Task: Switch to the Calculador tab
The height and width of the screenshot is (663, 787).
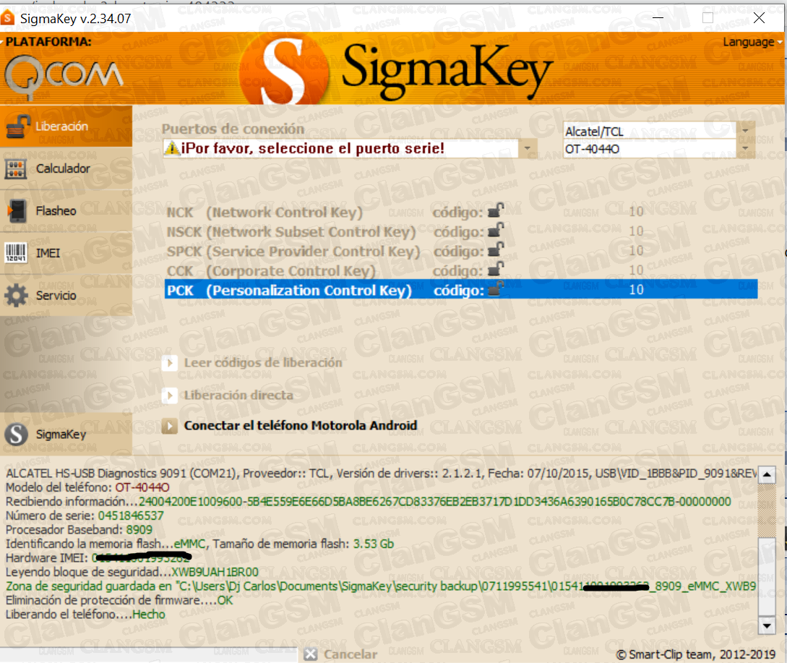Action: 66,168
